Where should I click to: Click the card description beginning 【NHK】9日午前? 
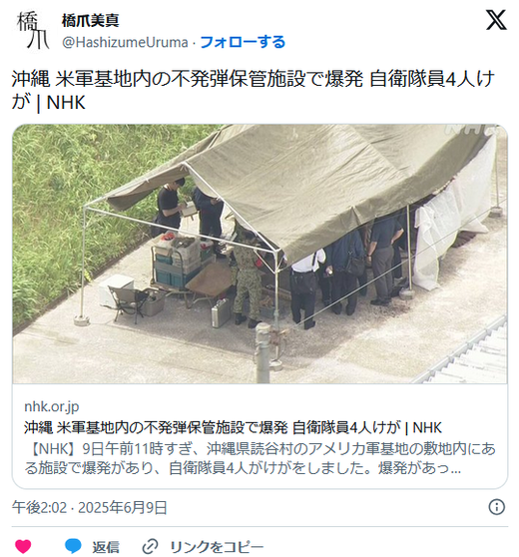259,458
